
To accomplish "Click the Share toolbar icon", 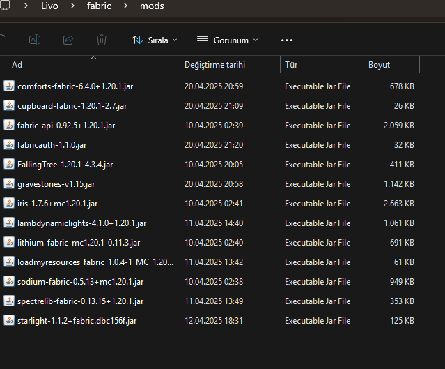I will point(68,40).
